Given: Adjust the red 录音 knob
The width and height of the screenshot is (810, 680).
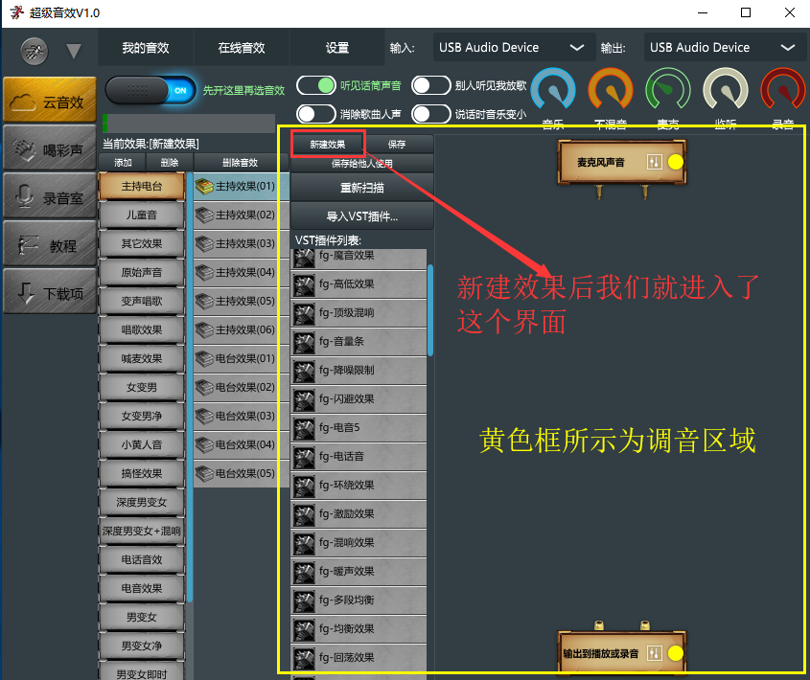Looking at the screenshot, I should [782, 90].
